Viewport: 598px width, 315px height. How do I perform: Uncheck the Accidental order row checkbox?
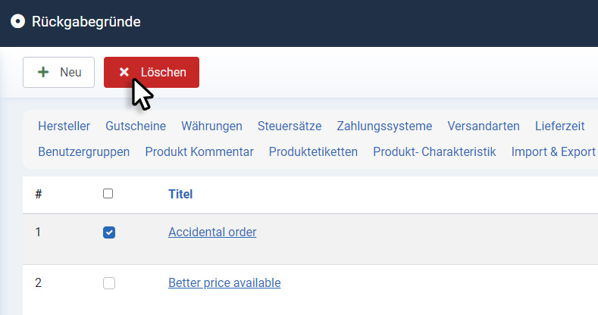tap(109, 232)
